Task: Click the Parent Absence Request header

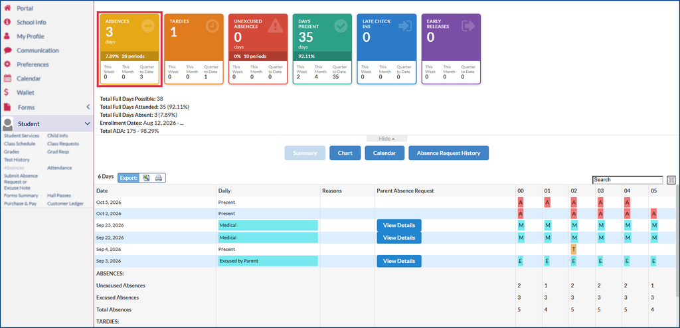Action: point(445,191)
